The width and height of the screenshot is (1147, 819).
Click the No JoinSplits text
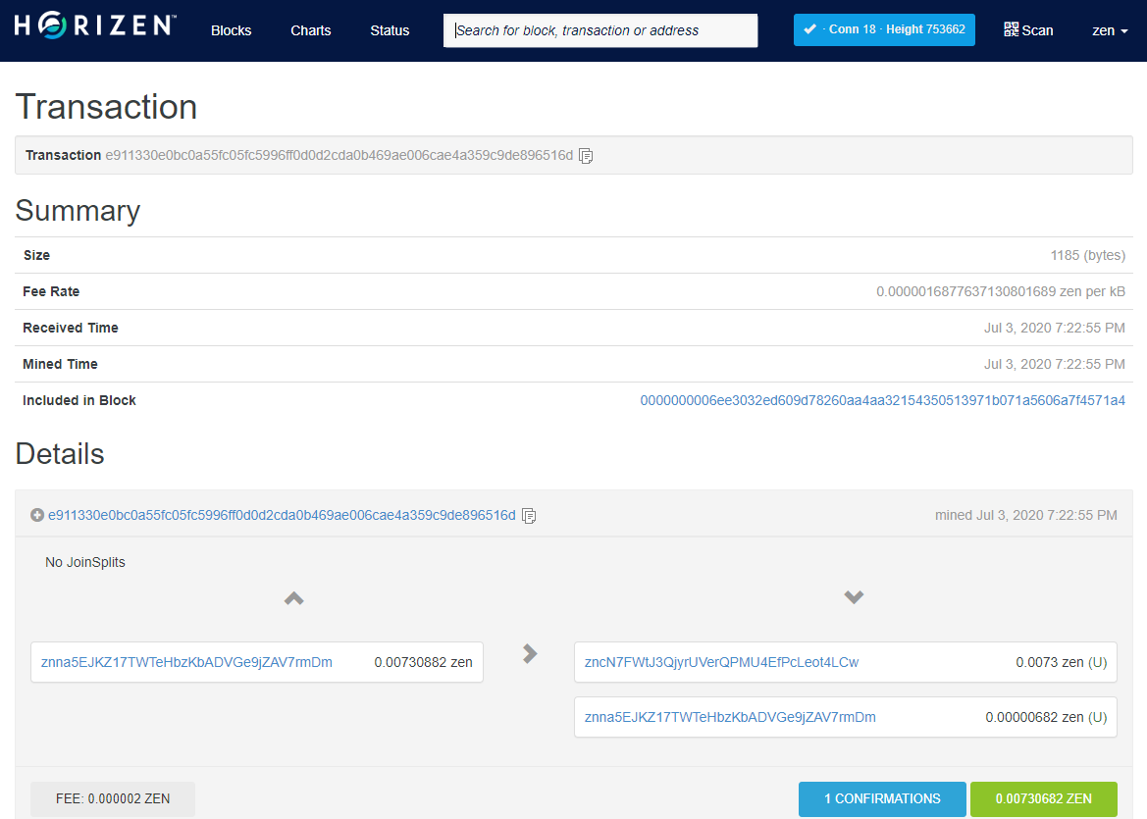(84, 562)
